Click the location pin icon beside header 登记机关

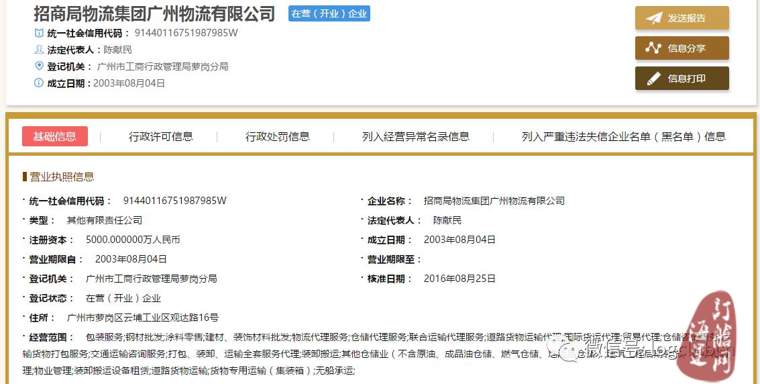click(x=39, y=66)
